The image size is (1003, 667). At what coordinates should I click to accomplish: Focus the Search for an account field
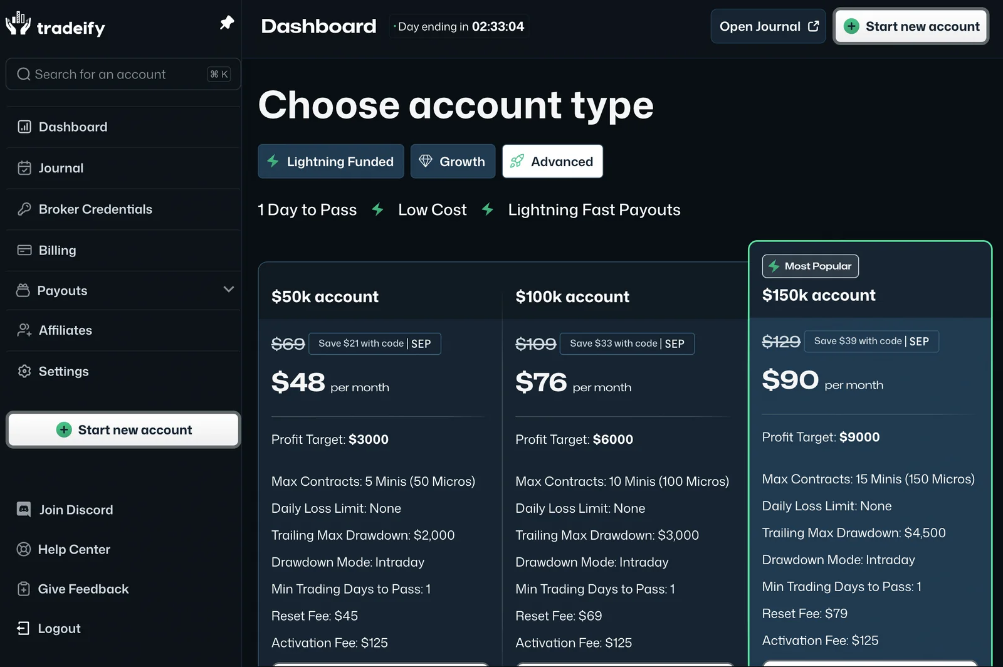(123, 74)
